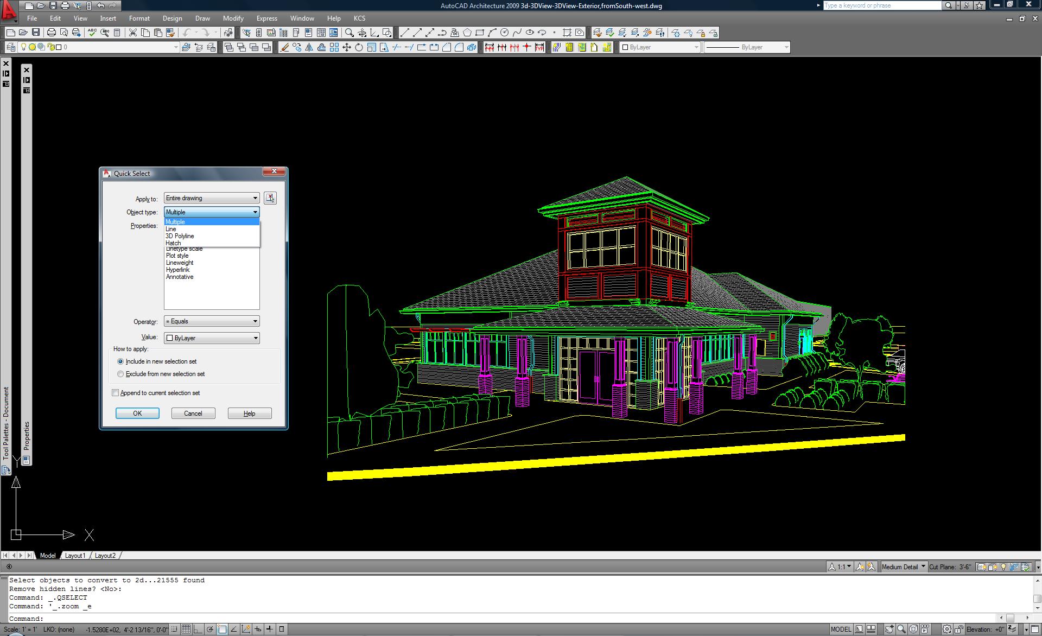This screenshot has height=636, width=1042.
Task: Select Lineweight in Properties list
Action: pyautogui.click(x=180, y=263)
